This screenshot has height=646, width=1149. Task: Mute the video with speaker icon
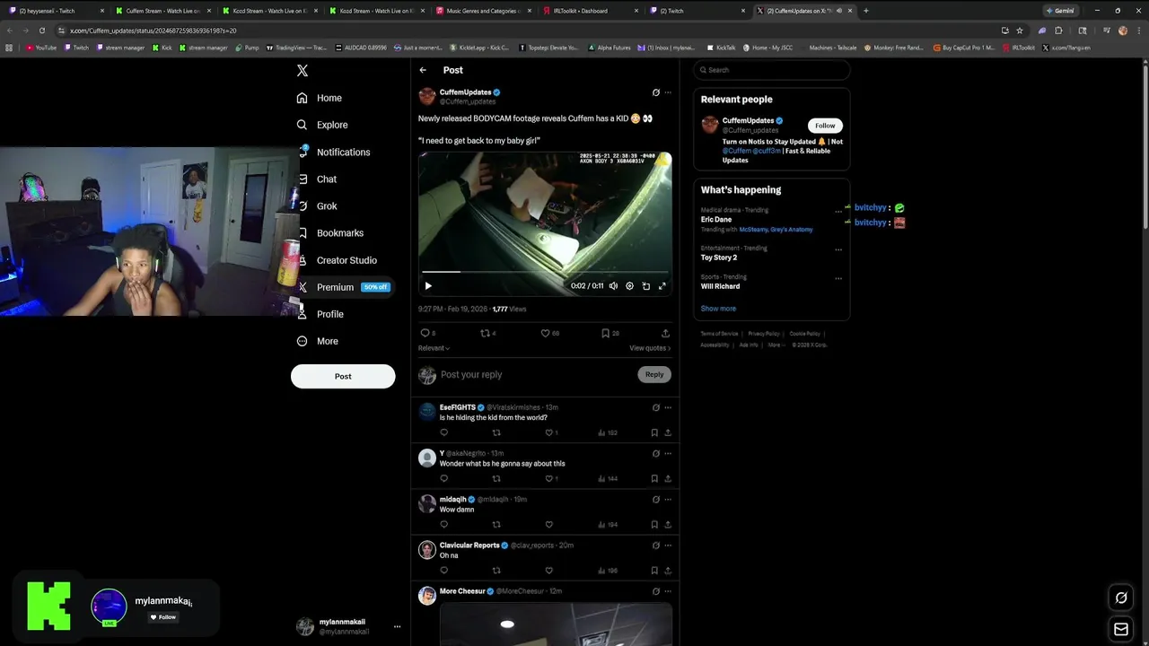[x=613, y=286]
